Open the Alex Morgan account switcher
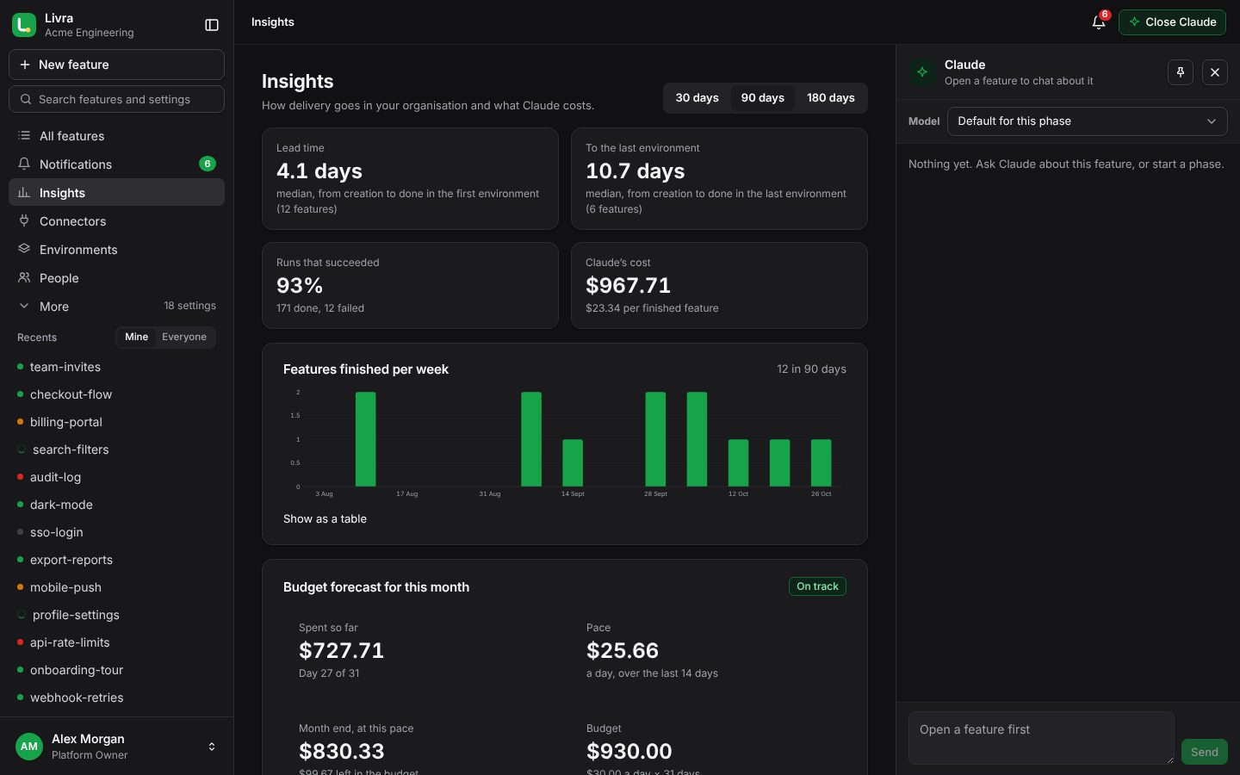Screen dimensions: 1240x775 pyautogui.click(x=116, y=747)
